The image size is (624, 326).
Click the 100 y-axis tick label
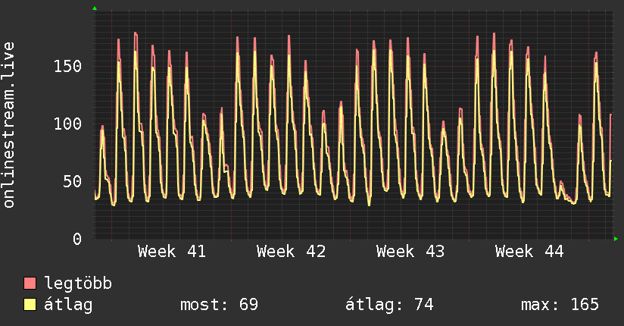(x=67, y=124)
